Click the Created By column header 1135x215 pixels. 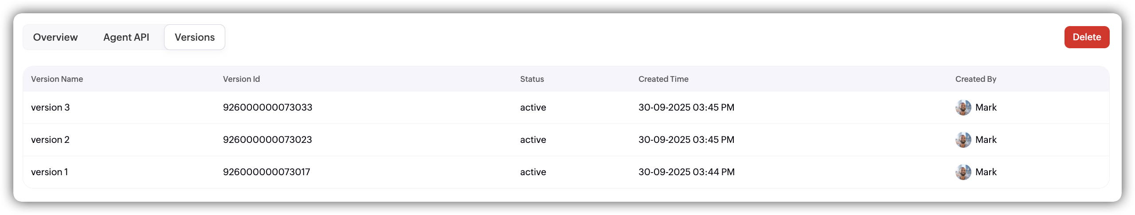pyautogui.click(x=976, y=79)
